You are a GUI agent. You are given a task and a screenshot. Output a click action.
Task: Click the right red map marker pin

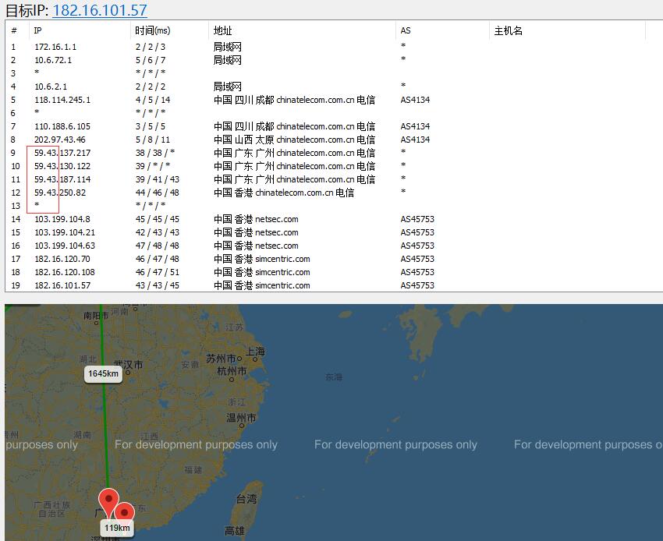point(124,512)
